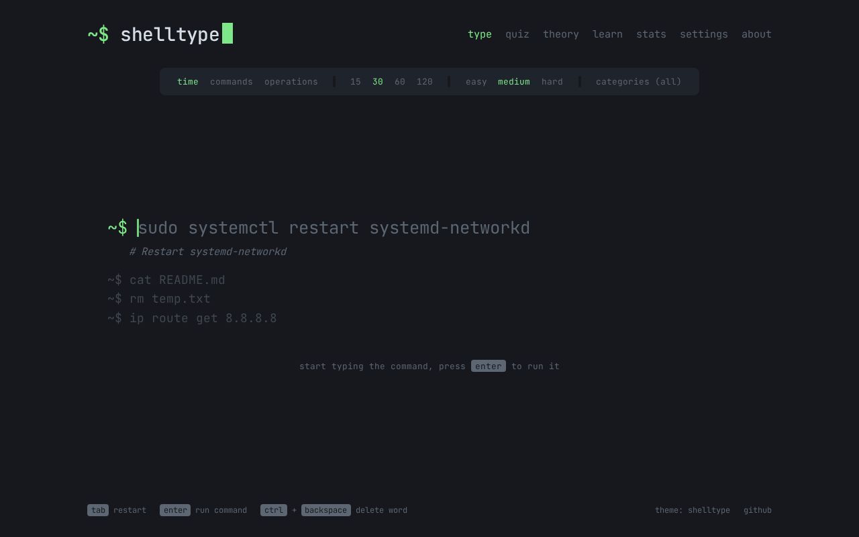Open settings from the top navigation

pyautogui.click(x=704, y=34)
